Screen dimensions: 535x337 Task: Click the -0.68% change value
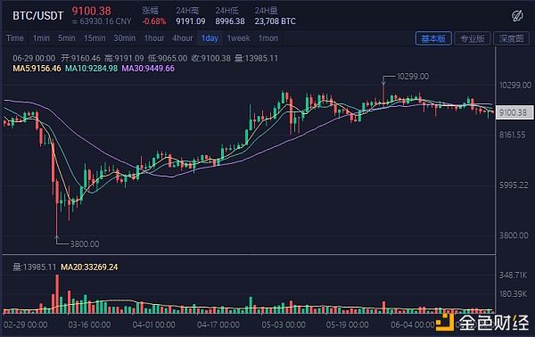tap(154, 21)
